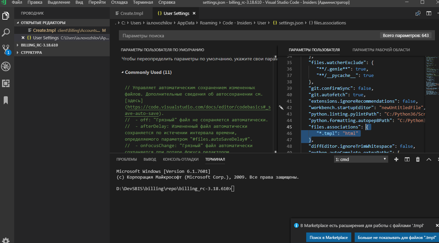Open the Explorer view in activity bar

click(x=6, y=16)
